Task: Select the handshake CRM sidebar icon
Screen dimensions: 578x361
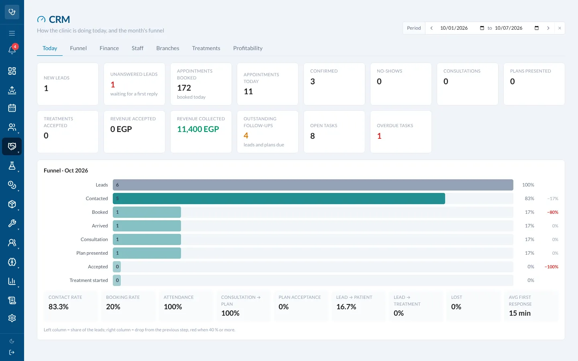Action: click(12, 146)
